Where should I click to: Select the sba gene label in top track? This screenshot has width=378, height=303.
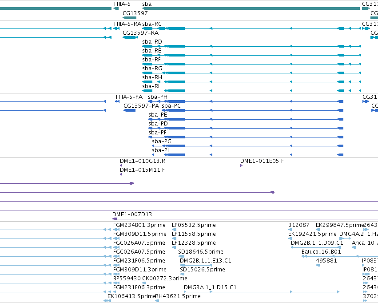coord(147,4)
